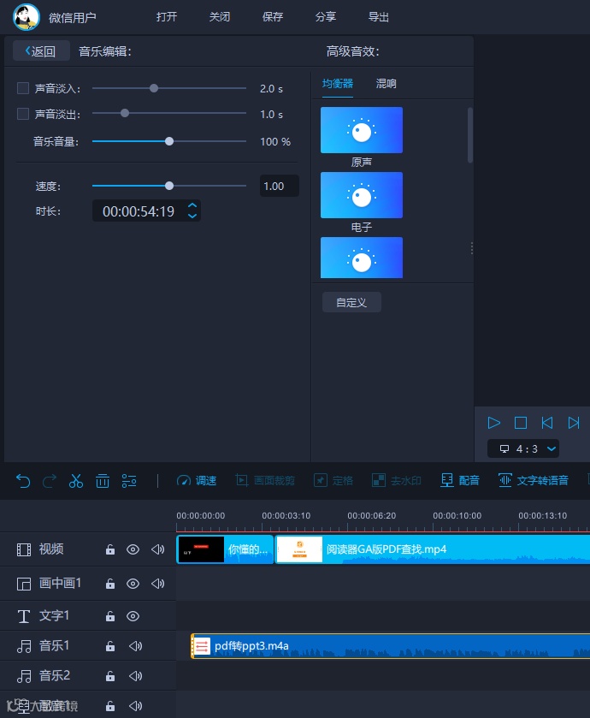
Task: Click the 定格 freeze frame tool
Action: coord(333,480)
